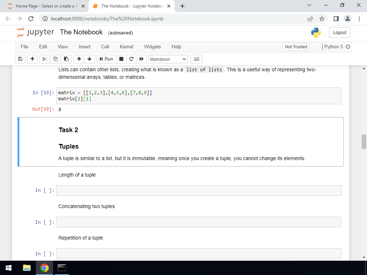Close The Notebook tab
Image resolution: width=367 pixels, height=275 pixels.
(169, 6)
